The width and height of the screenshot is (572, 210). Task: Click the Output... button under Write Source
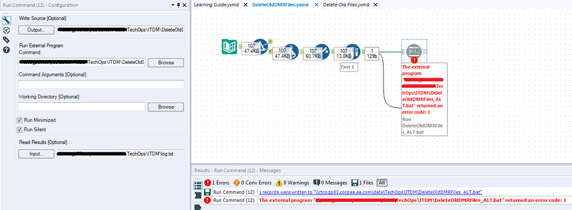(36, 30)
